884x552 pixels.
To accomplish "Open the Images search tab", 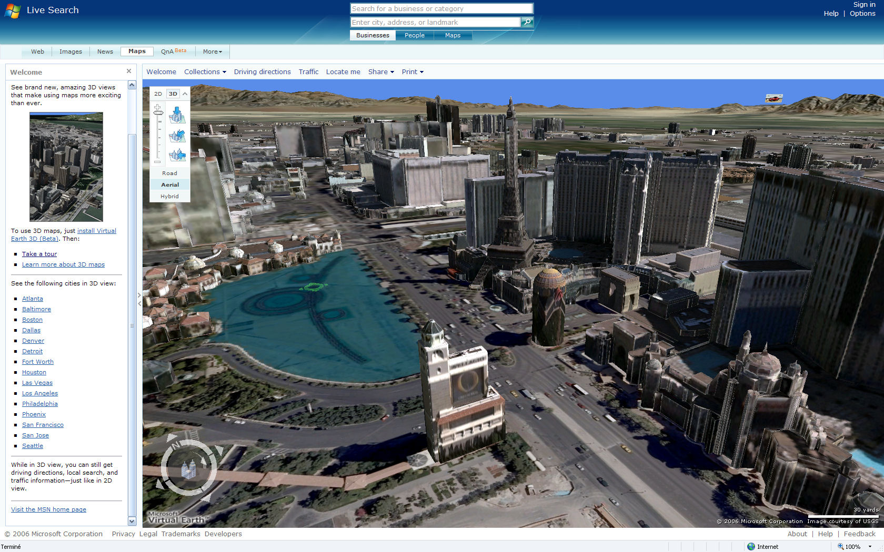I will click(71, 52).
